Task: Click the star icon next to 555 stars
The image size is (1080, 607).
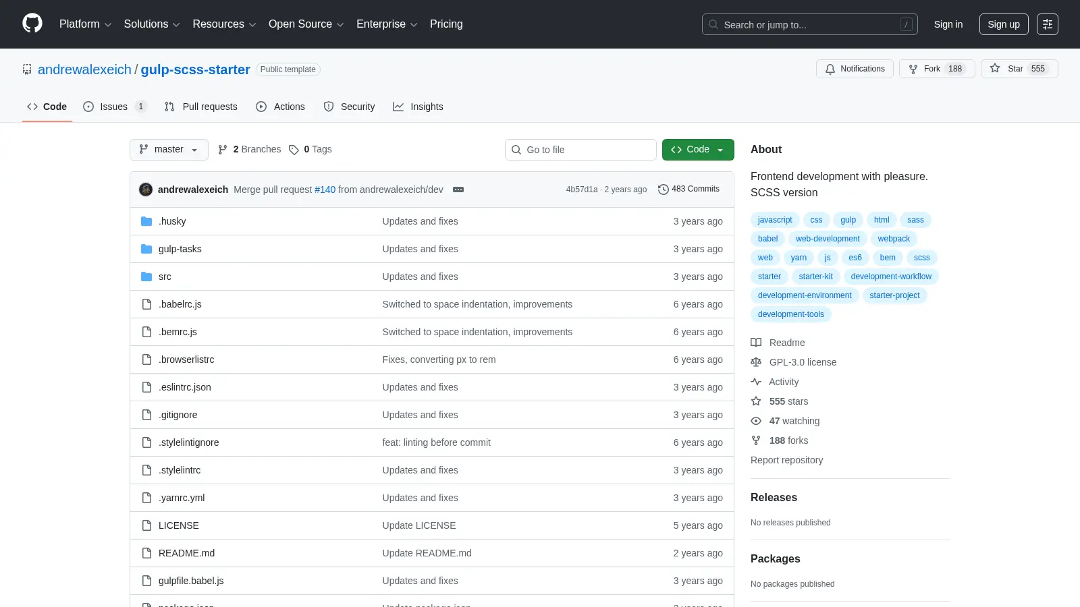Action: tap(756, 401)
